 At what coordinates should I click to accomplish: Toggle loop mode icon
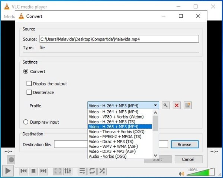click(x=92, y=171)
